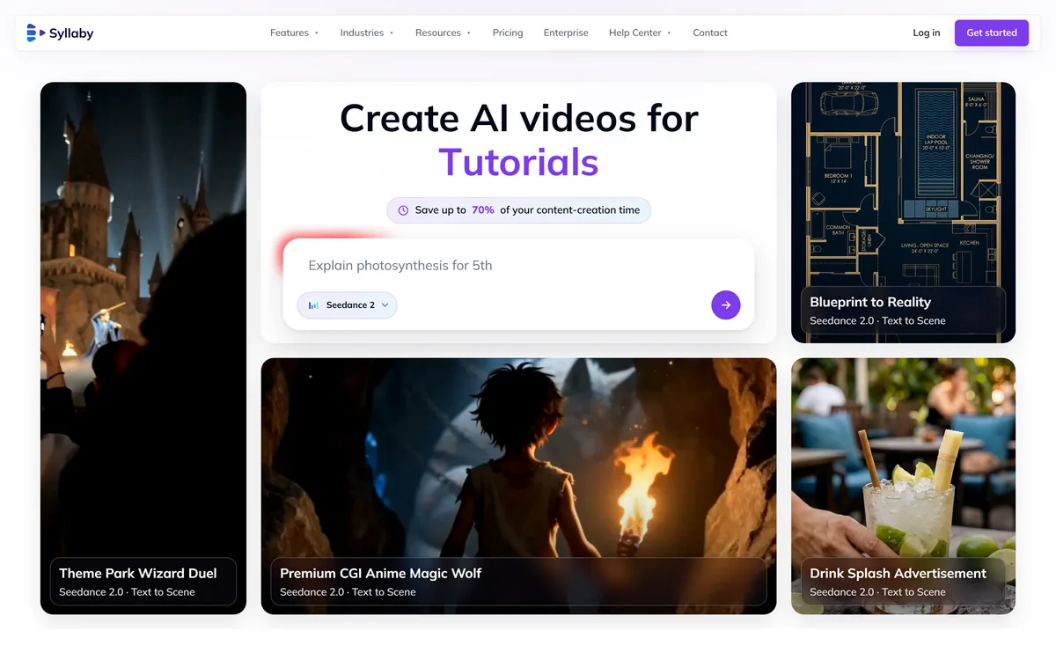Open the Drink Splash Advertisement card
The width and height of the screenshot is (1056, 660).
pos(903,486)
